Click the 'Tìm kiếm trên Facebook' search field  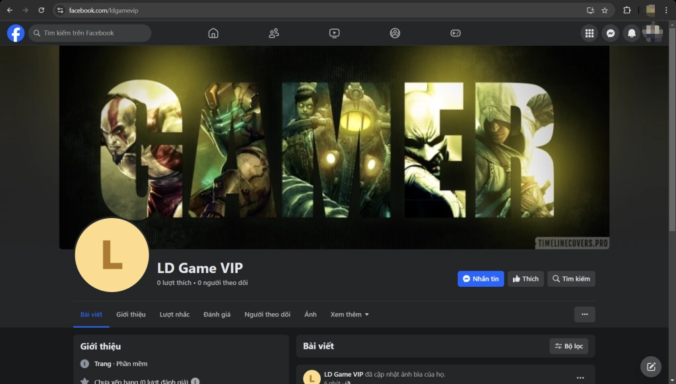(x=90, y=33)
